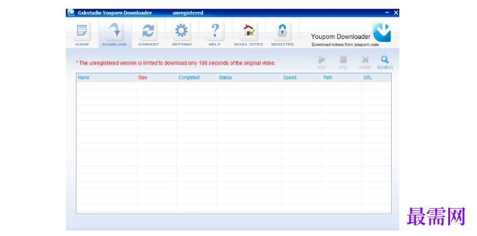477x236 pixels.
Task: Open the Convert section icon
Action: click(x=149, y=31)
